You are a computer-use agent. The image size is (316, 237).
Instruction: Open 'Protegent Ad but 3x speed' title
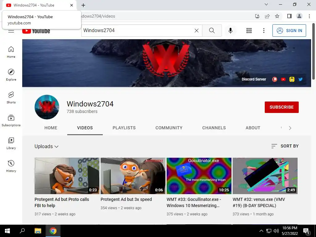126,199
